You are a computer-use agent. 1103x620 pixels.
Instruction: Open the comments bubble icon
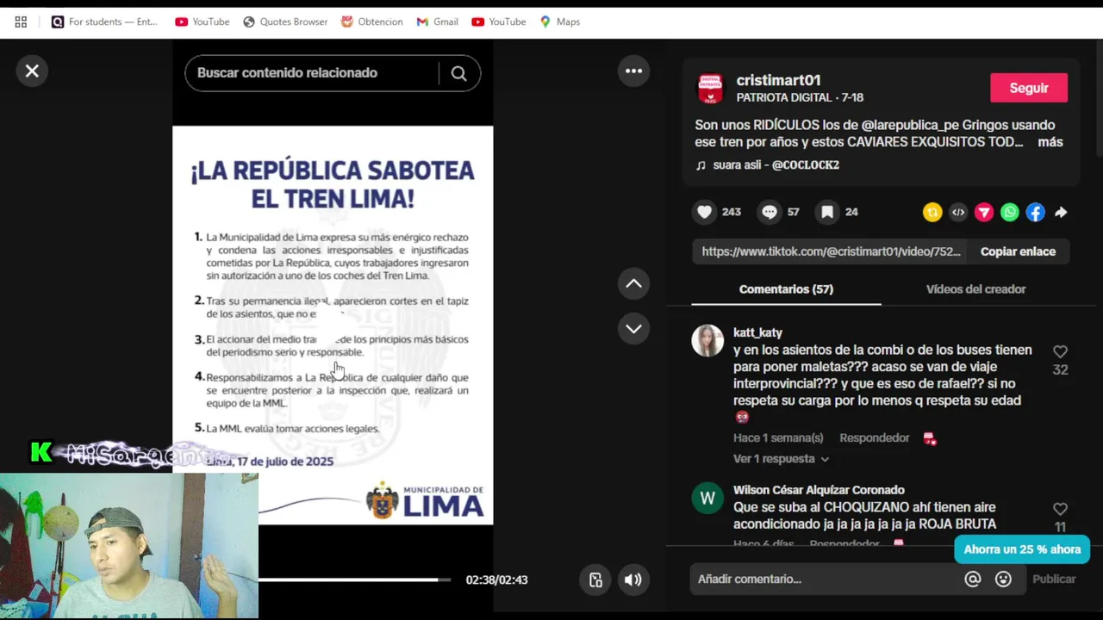[770, 212]
